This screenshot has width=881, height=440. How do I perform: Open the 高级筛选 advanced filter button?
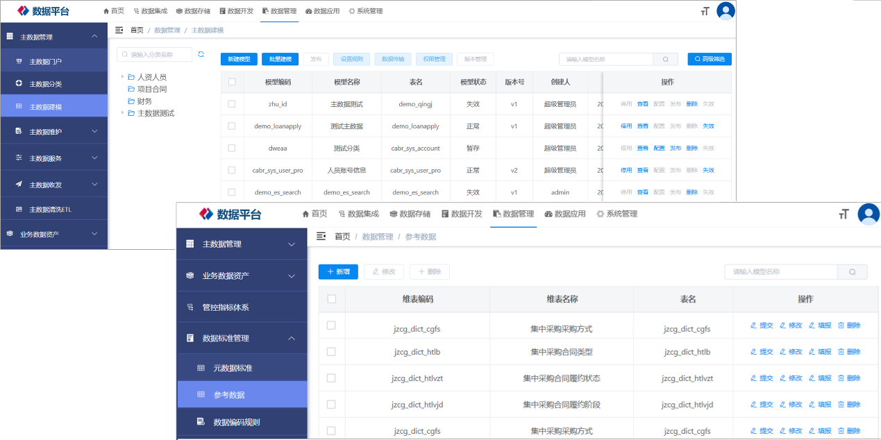pos(709,60)
